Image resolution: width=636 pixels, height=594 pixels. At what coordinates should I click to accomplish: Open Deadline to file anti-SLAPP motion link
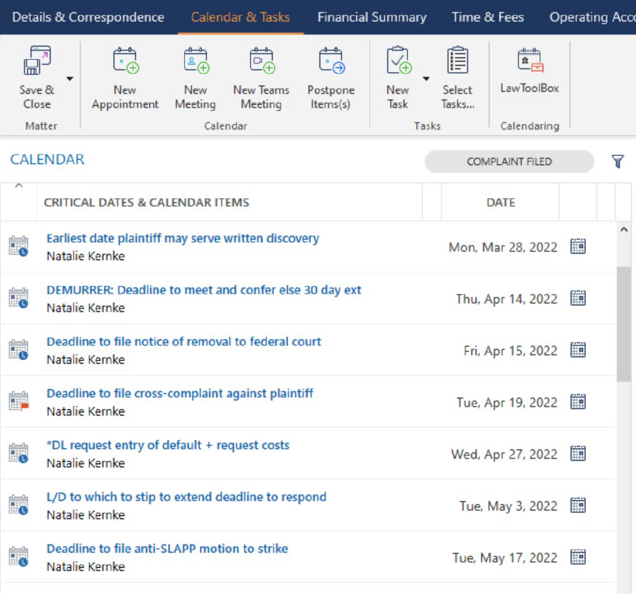pyautogui.click(x=167, y=549)
